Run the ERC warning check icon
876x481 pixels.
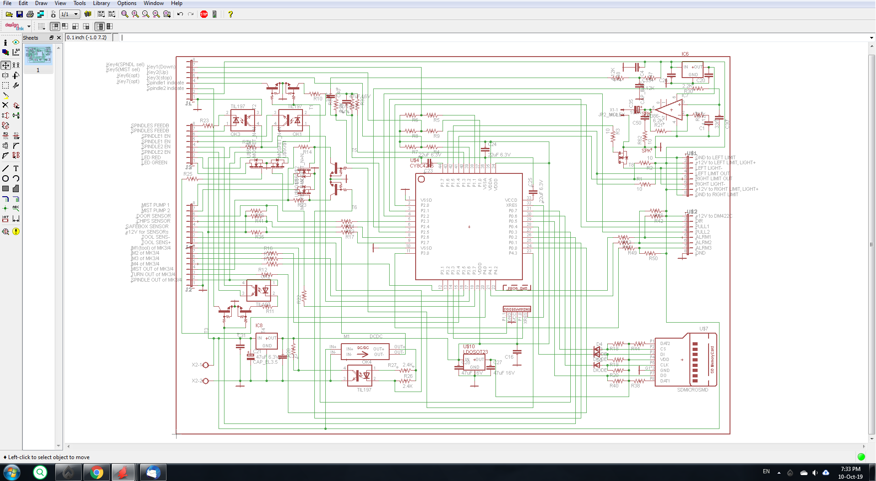(x=16, y=231)
